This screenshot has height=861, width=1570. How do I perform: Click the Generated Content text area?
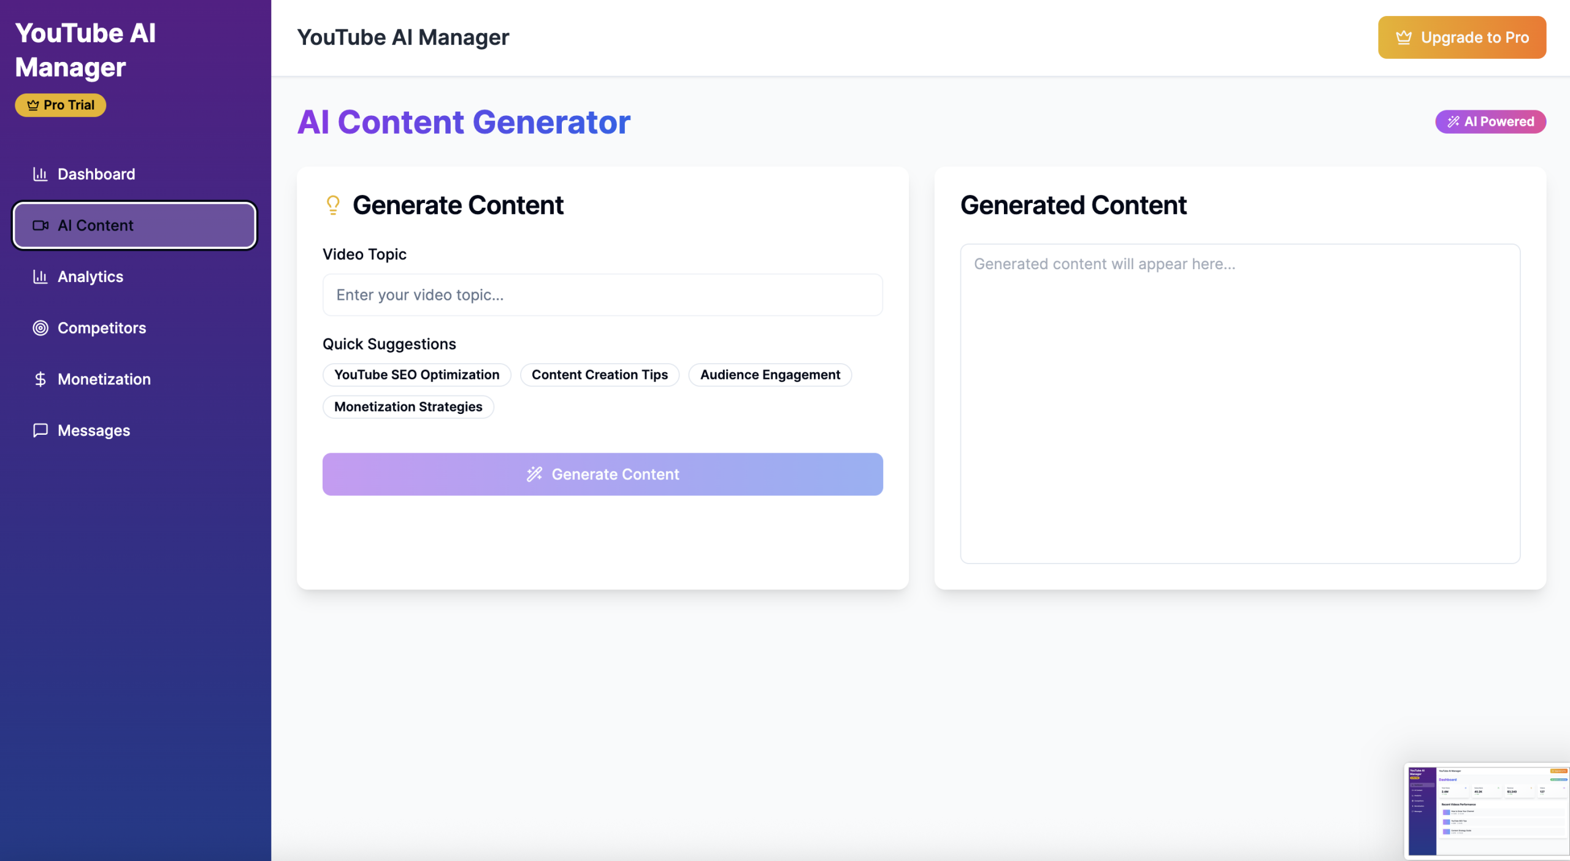[1239, 404]
